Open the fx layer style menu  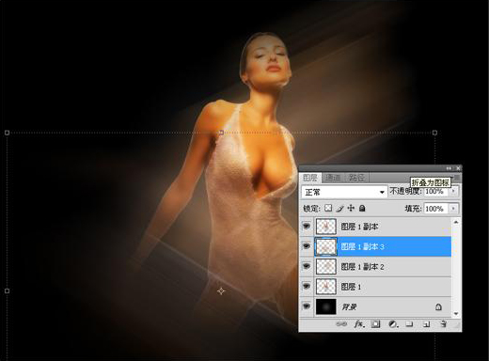point(359,324)
